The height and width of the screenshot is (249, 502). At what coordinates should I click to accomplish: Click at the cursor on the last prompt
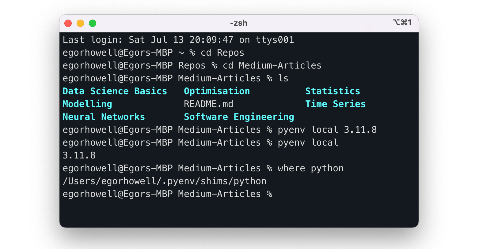278,194
